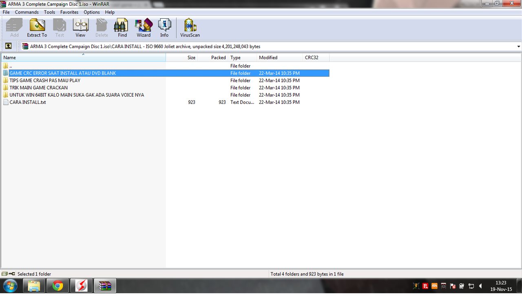Click WinRAR taskbar button
522x297 pixels.
click(105, 286)
